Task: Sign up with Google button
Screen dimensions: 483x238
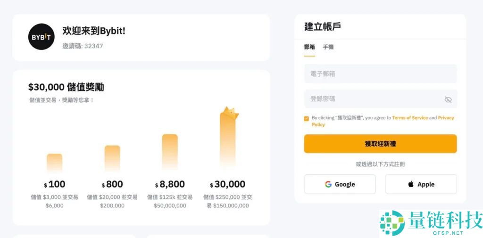Action: point(340,184)
